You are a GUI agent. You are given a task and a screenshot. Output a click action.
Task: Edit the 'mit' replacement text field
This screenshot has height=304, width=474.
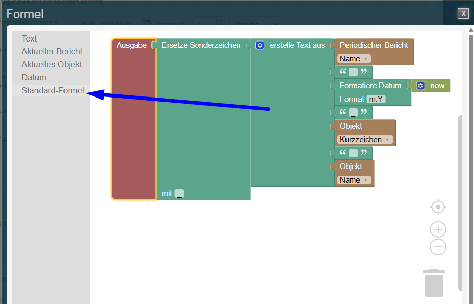pyautogui.click(x=179, y=194)
